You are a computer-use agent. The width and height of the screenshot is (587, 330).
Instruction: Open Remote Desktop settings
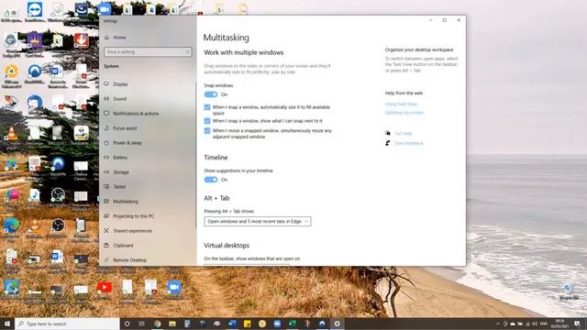129,260
